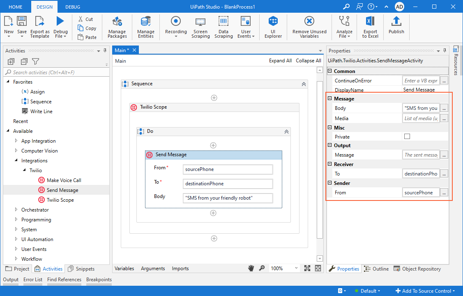Screen dimensions: 463x296
Task: Click the From field sourcePhone
Action: tap(228, 169)
